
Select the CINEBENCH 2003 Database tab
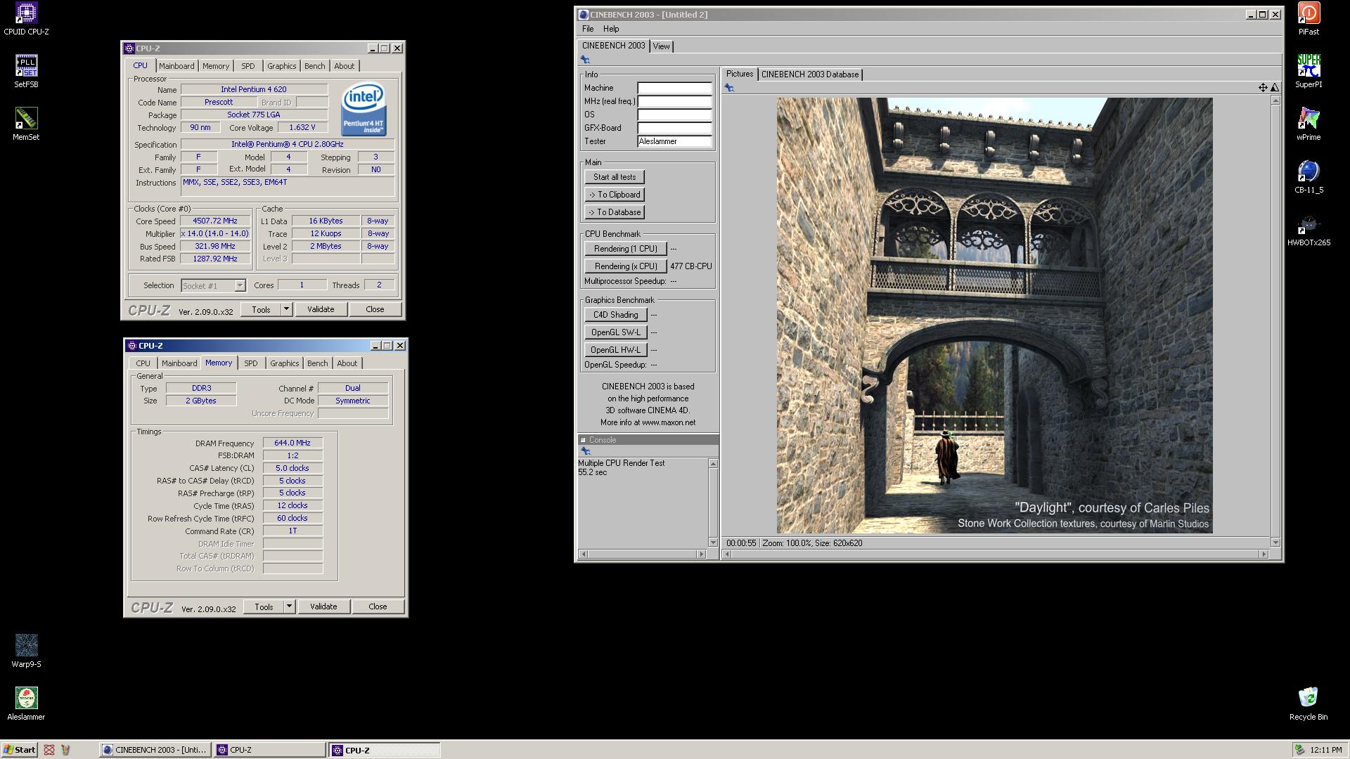810,74
